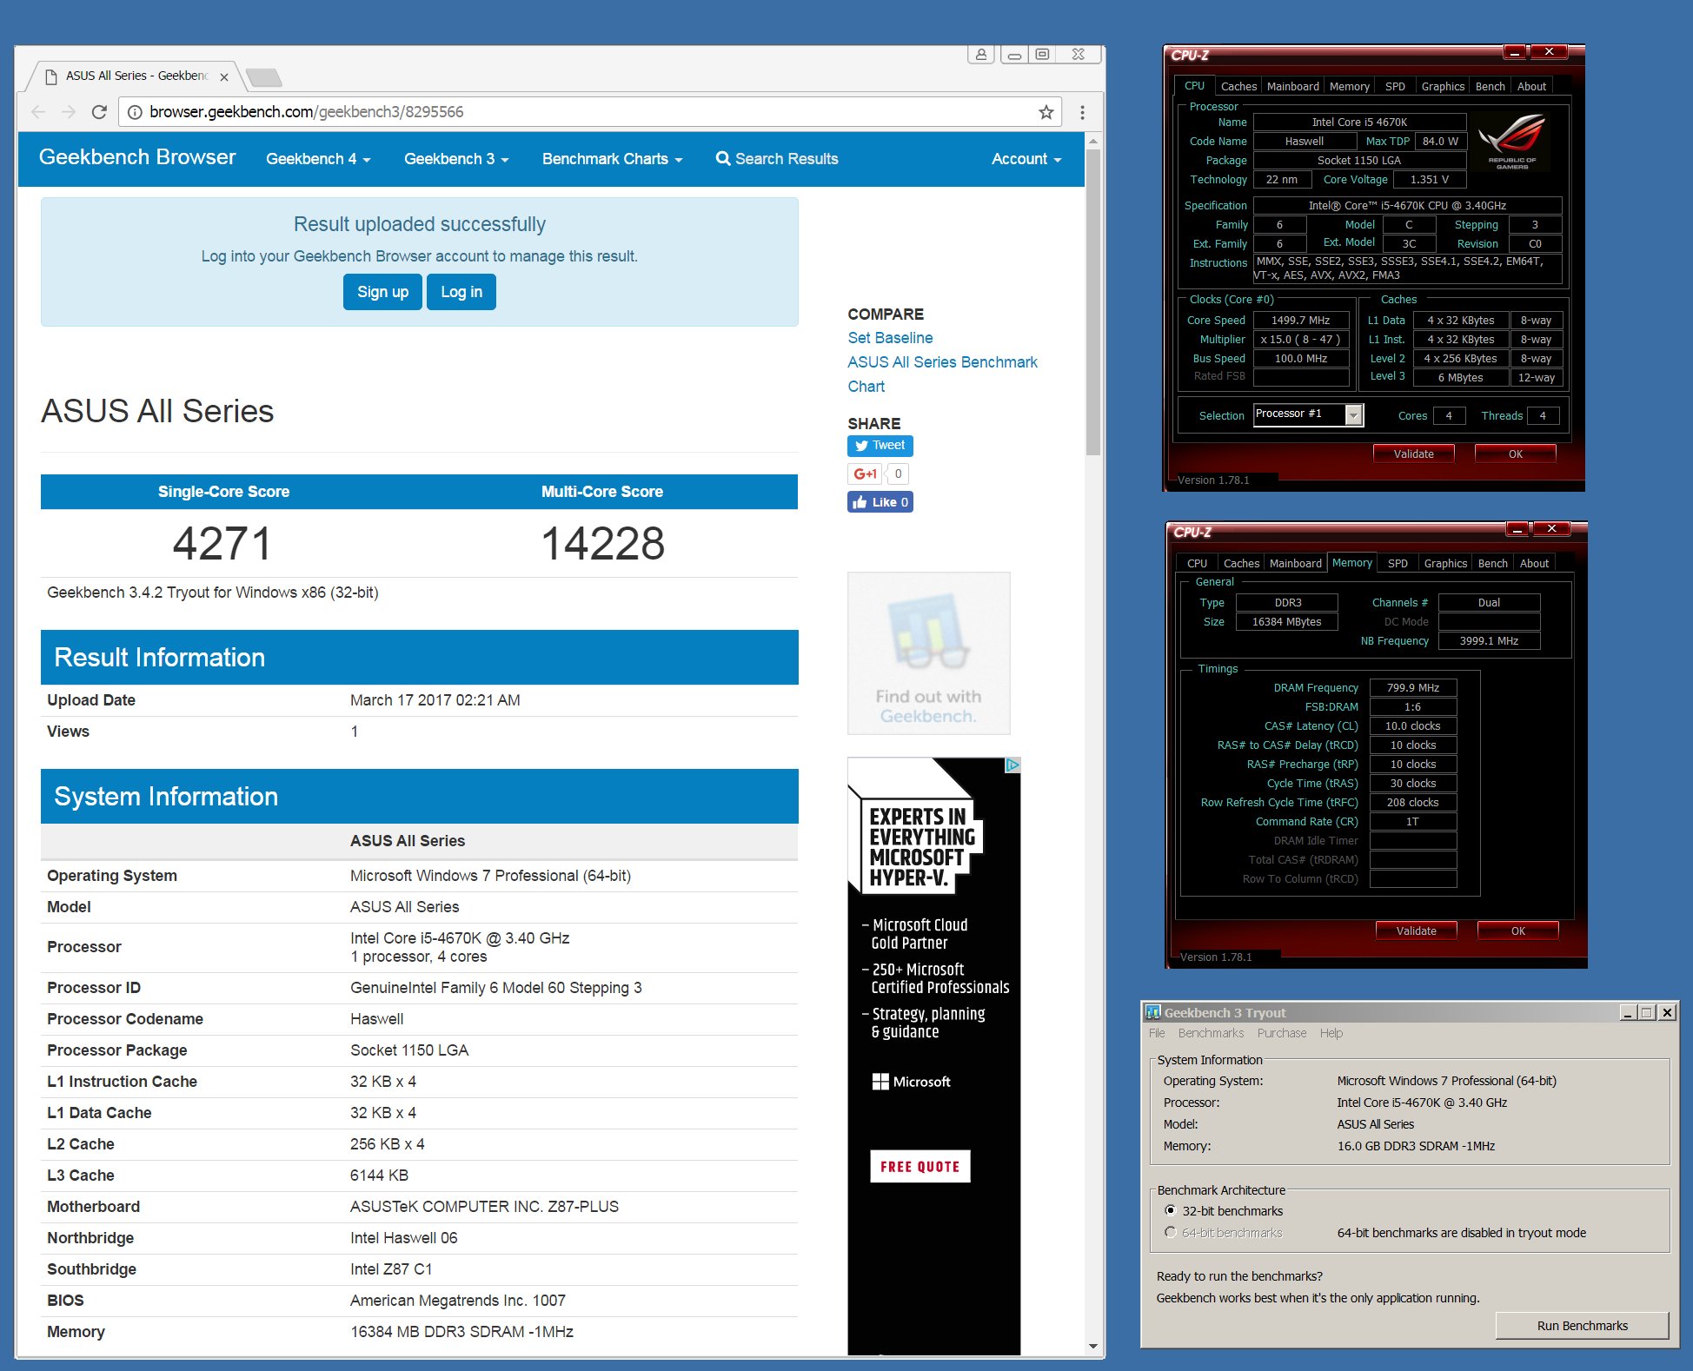View site information icon in address bar
The width and height of the screenshot is (1693, 1371).
pos(135,112)
